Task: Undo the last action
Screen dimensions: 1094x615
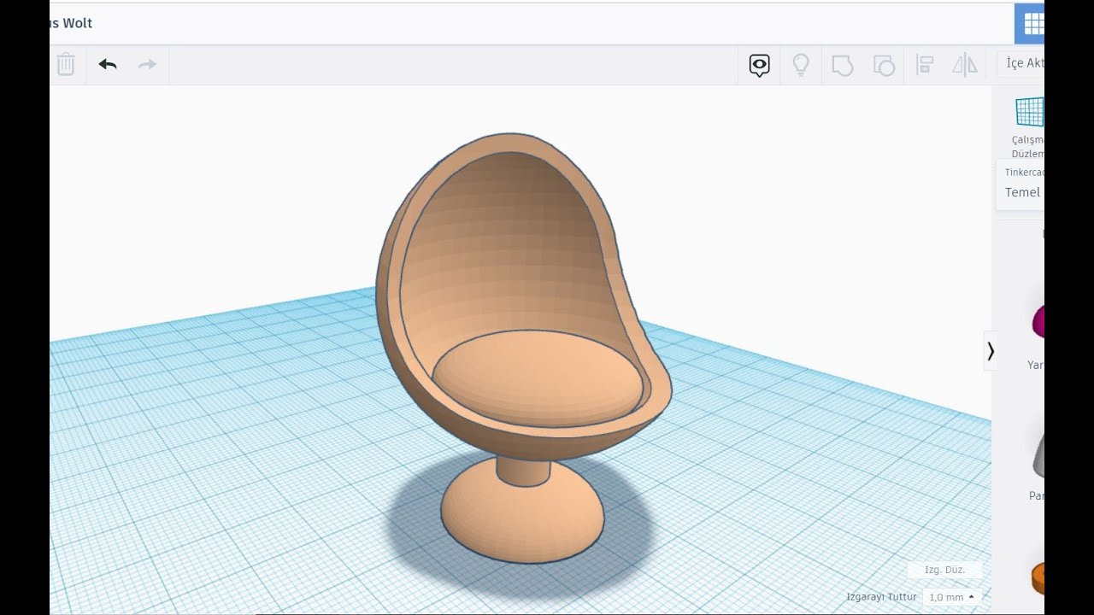Action: (108, 64)
